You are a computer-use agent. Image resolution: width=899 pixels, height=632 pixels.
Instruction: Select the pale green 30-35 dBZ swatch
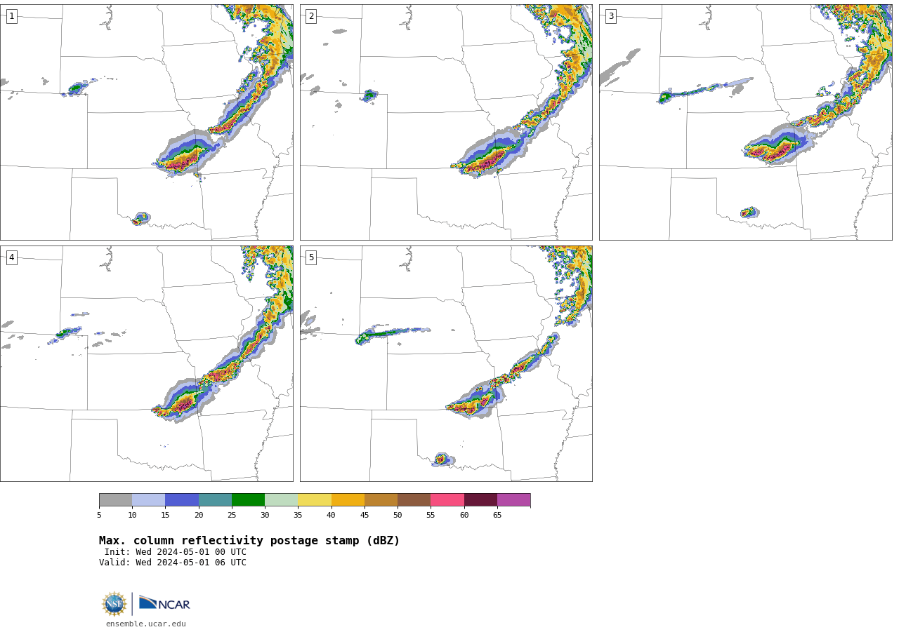(x=281, y=499)
